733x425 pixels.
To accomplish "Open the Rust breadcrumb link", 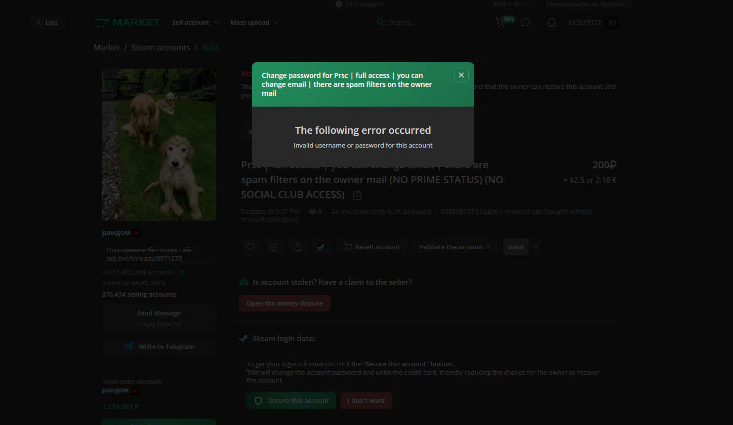I will point(209,47).
